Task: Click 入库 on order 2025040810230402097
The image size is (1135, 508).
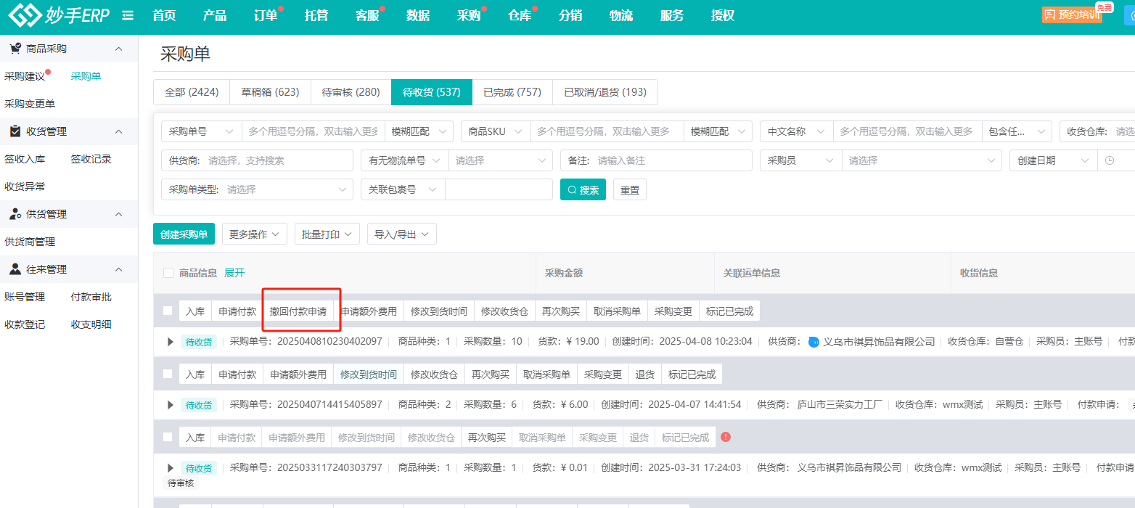Action: click(195, 311)
